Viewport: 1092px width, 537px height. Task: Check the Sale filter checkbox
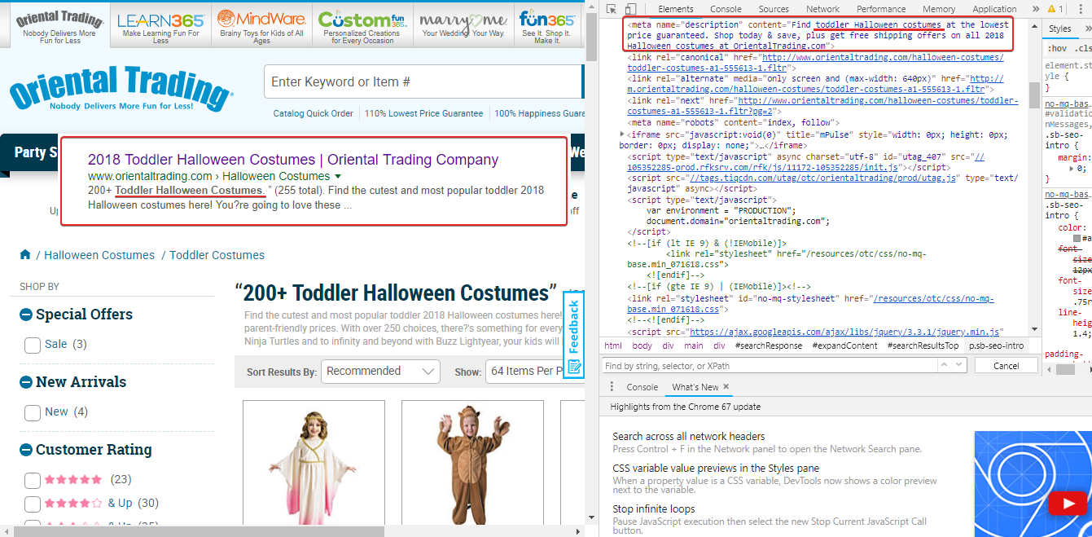click(x=33, y=346)
